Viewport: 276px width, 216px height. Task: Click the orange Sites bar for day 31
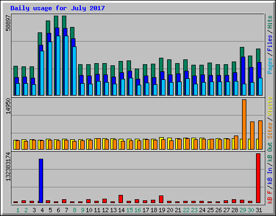(260, 135)
